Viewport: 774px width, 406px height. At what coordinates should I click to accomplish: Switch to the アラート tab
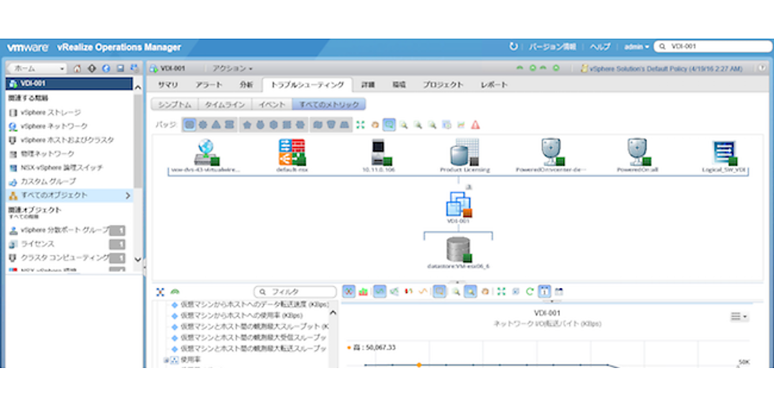209,85
